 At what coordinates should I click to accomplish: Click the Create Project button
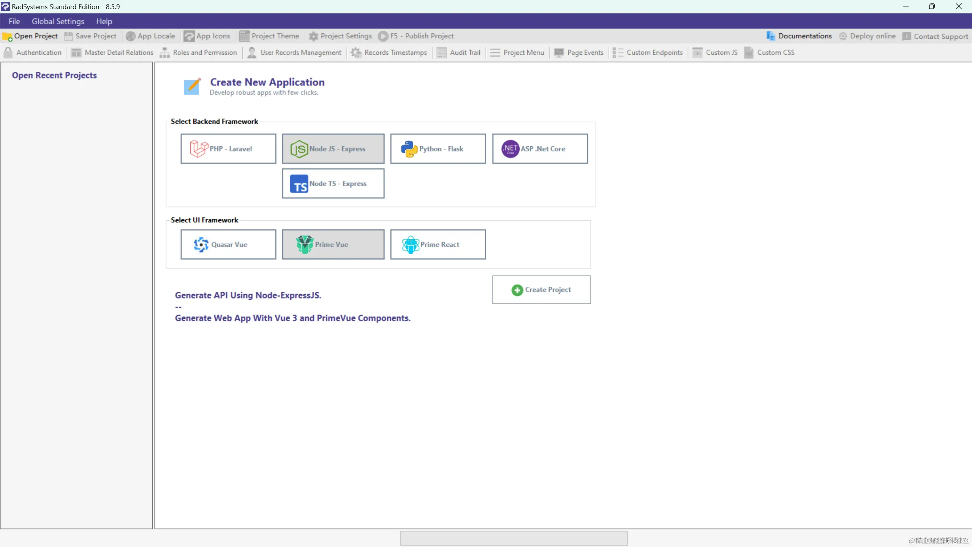(x=541, y=289)
